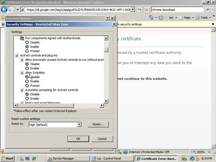Select Enable under Allow Scriptlets

pos(27,81)
